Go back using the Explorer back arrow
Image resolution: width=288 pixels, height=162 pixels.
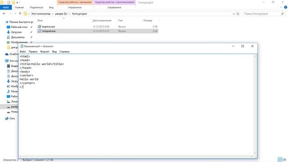tap(4, 13)
